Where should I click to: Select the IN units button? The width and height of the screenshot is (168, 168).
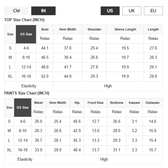click(x=43, y=11)
